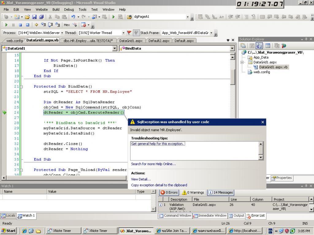Switch to the Default2.aspx tab

point(159,41)
